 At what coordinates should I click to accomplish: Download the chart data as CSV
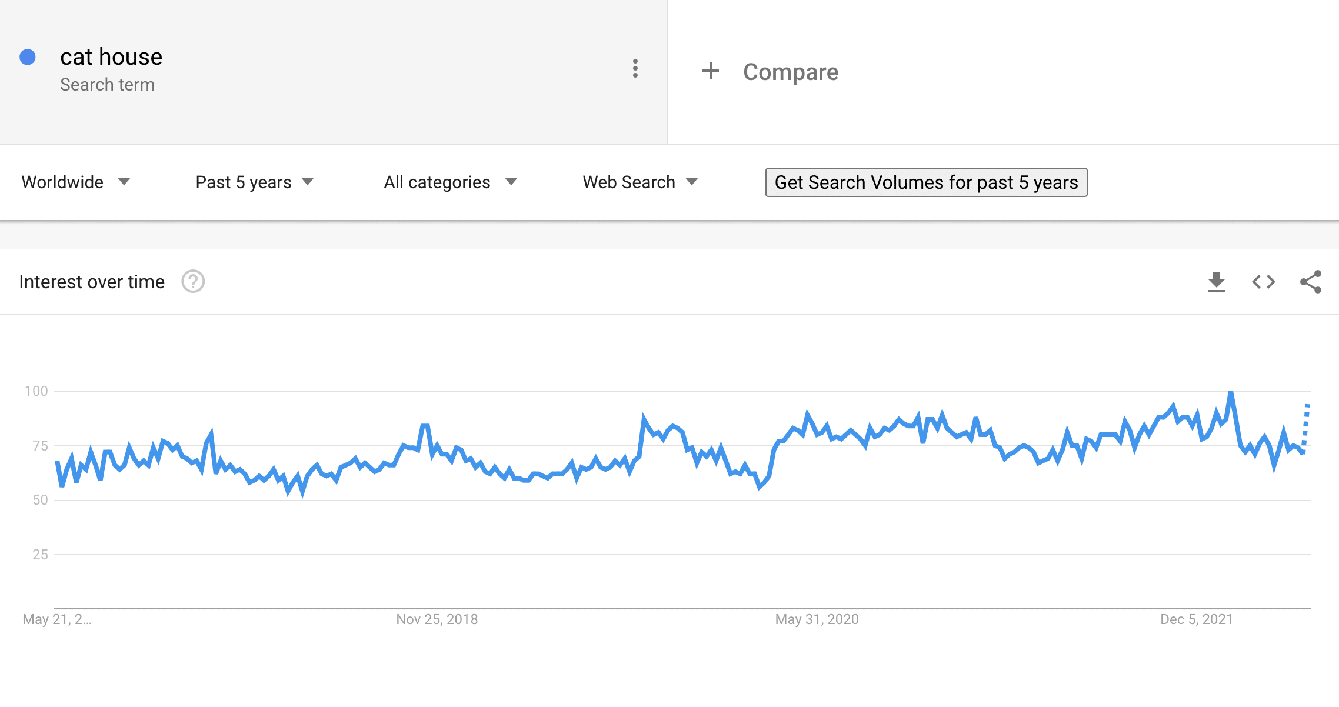1216,282
